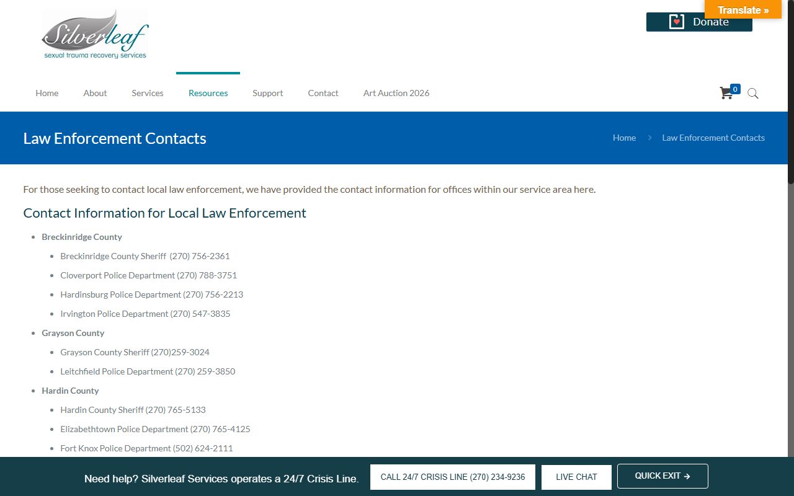Click Home in the navigation bar
The image size is (794, 496).
[x=47, y=93]
